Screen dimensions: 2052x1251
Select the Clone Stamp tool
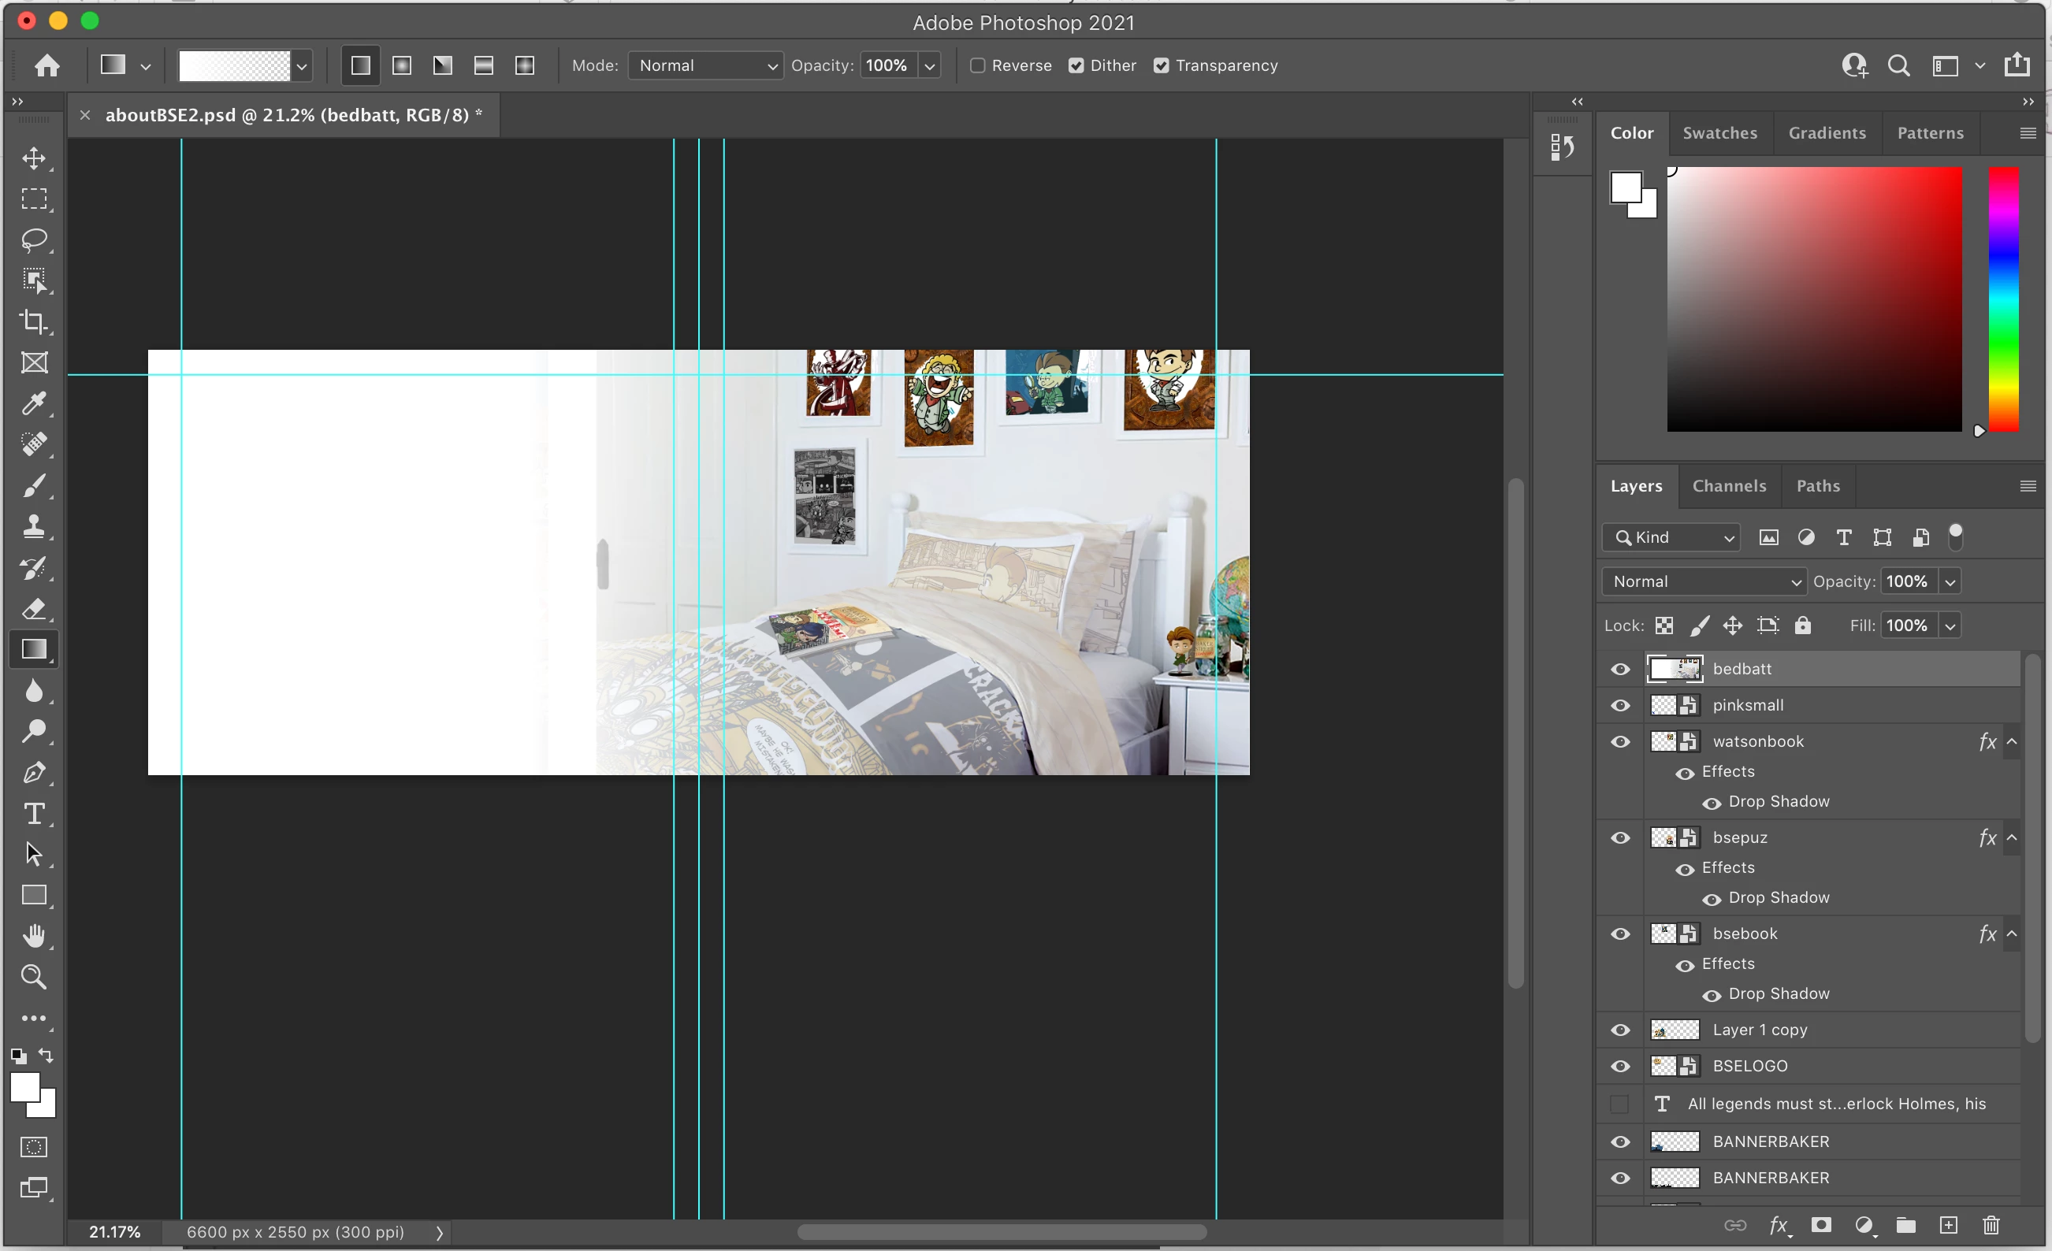point(34,526)
